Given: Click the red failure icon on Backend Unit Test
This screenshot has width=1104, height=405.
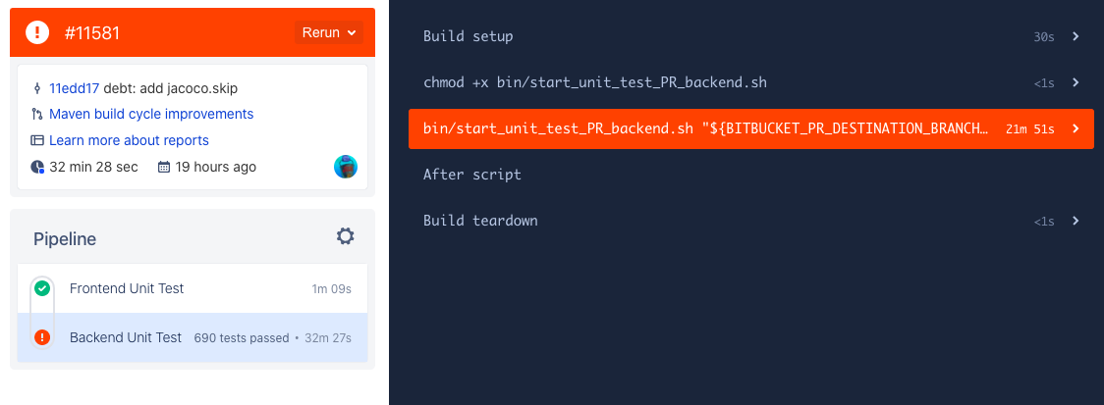Looking at the screenshot, I should (42, 337).
